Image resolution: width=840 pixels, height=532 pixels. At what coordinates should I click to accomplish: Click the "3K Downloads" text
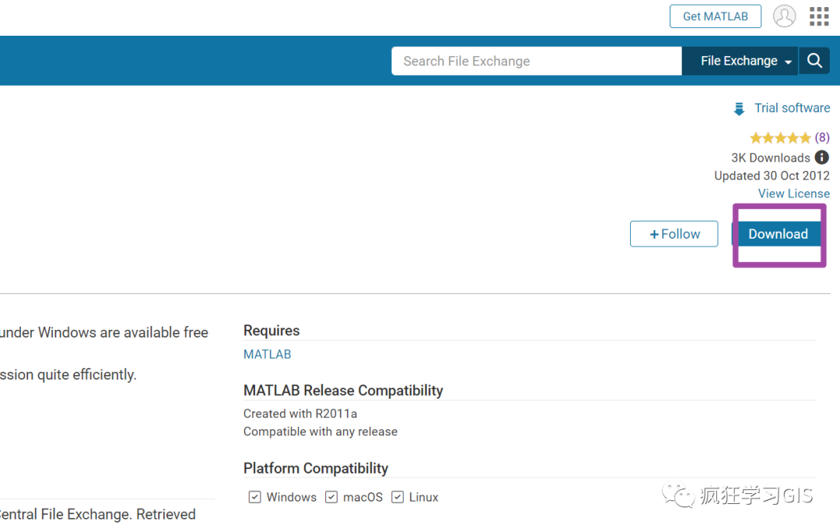[770, 158]
